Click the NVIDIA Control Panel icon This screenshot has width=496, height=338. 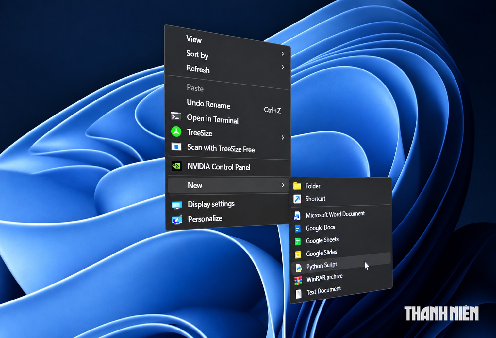click(176, 166)
